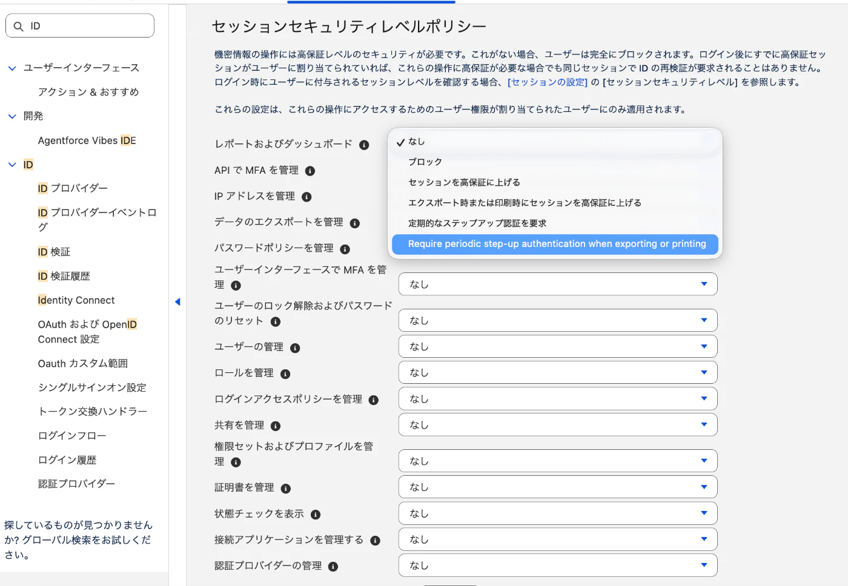Click the info icon beside 共有を管理

tap(276, 426)
